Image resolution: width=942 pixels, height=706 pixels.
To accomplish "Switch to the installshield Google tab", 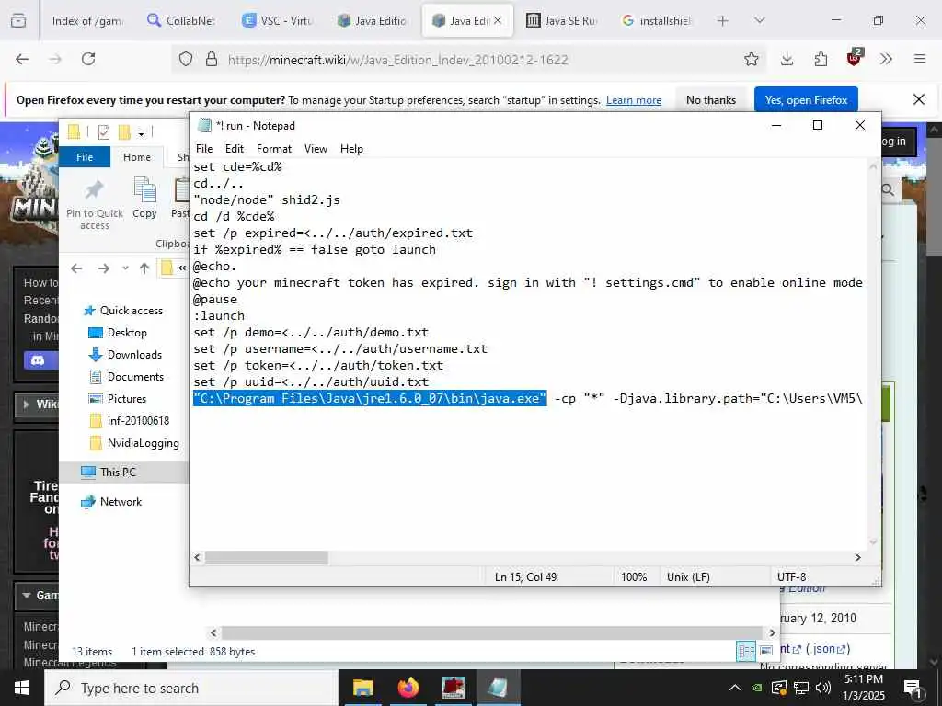I will (657, 21).
